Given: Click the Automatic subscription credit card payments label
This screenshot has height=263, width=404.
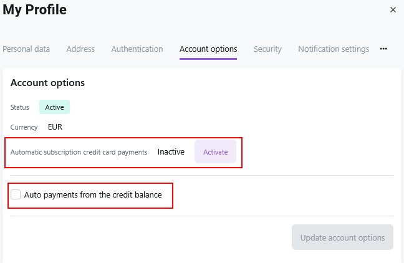Looking at the screenshot, I should [79, 152].
